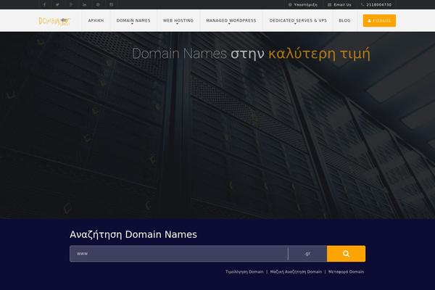Click the orange search magnifier button

pos(346,254)
